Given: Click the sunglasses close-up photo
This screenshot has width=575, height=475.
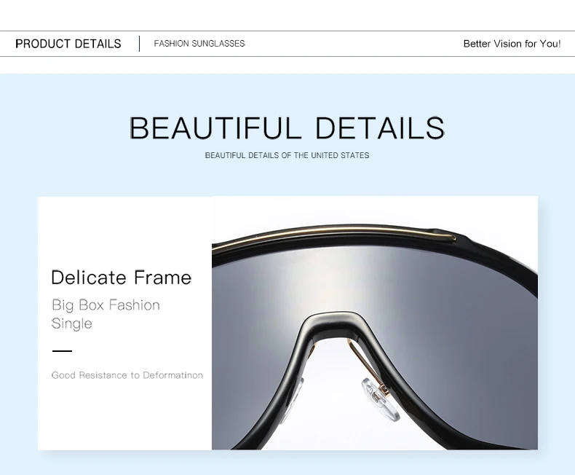Looking at the screenshot, I should [x=375, y=323].
